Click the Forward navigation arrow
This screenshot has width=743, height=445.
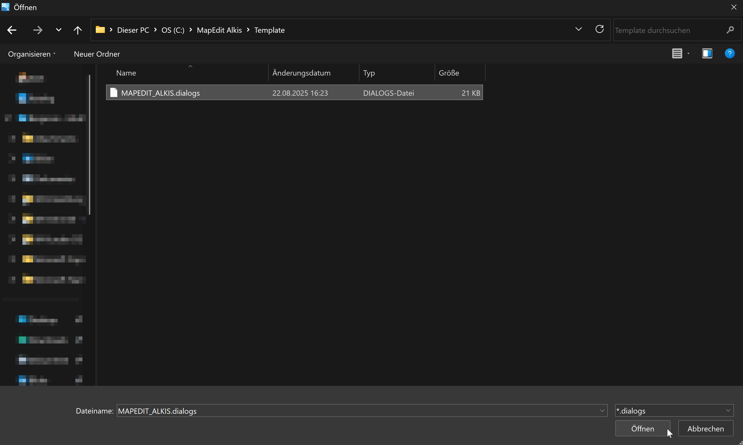point(38,30)
